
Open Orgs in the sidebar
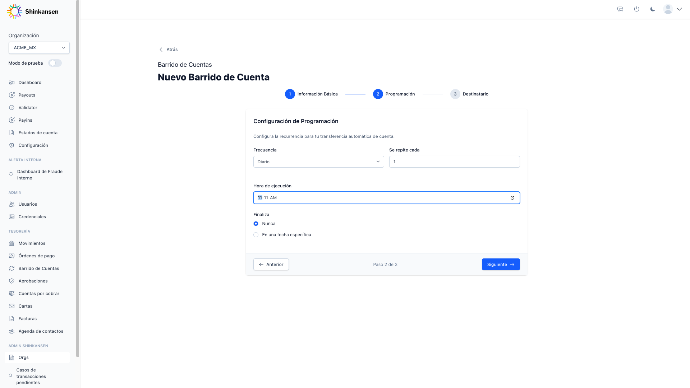coord(37,357)
